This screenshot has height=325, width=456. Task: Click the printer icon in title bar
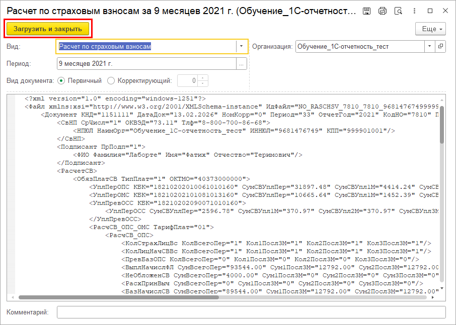click(383, 11)
